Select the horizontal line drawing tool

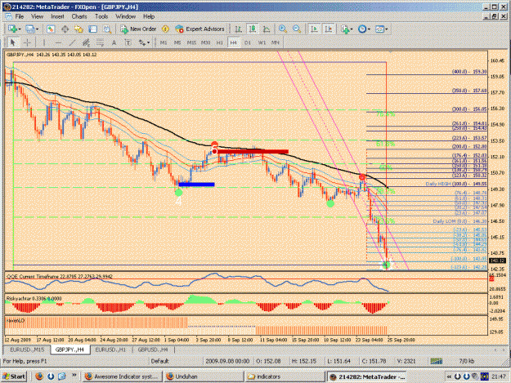click(58, 42)
